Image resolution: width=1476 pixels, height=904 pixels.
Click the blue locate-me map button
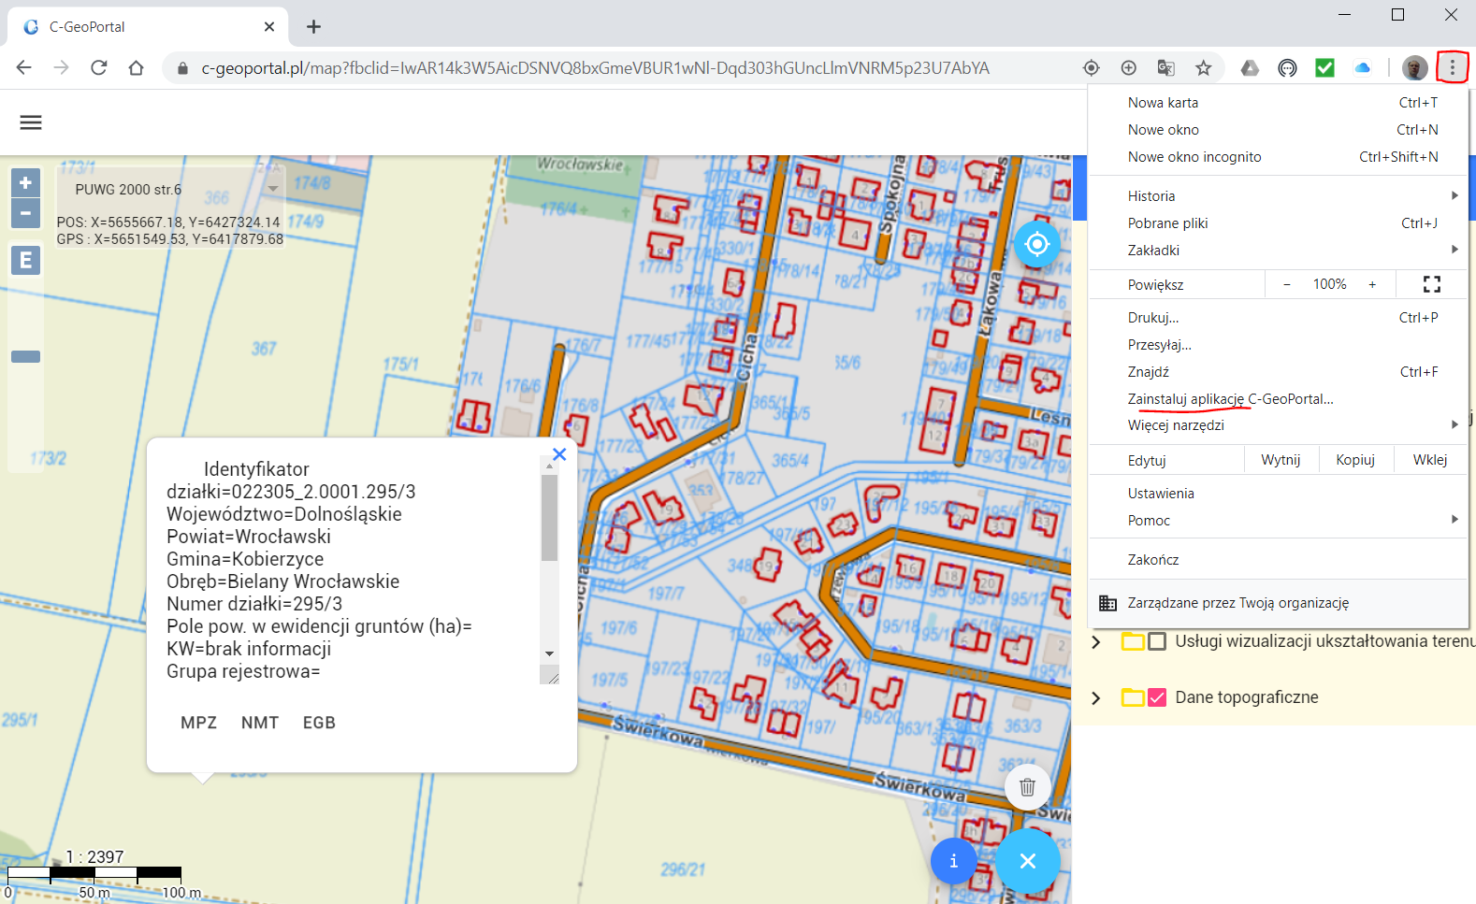(x=1036, y=245)
